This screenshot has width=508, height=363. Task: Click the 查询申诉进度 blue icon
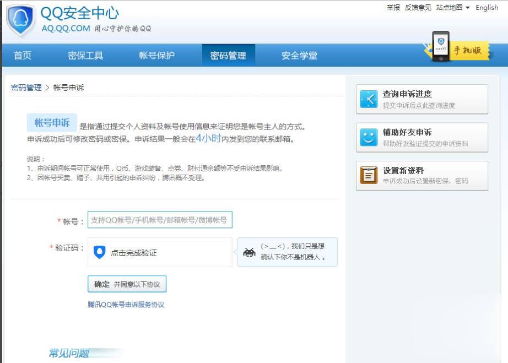tap(369, 99)
